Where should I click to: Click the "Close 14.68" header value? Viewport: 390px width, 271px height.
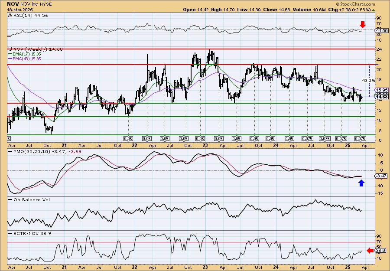click(x=278, y=10)
